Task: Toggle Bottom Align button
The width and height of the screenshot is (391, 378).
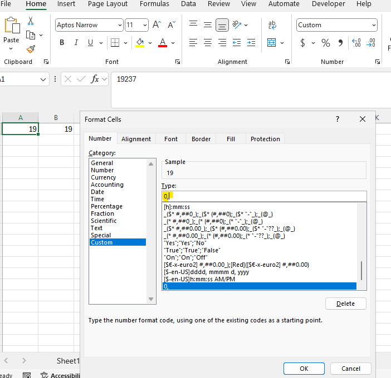Action: tap(222, 25)
